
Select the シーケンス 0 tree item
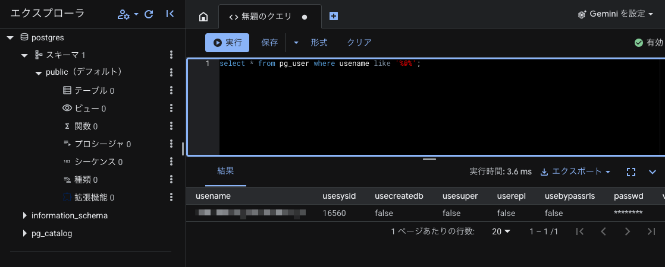93,161
